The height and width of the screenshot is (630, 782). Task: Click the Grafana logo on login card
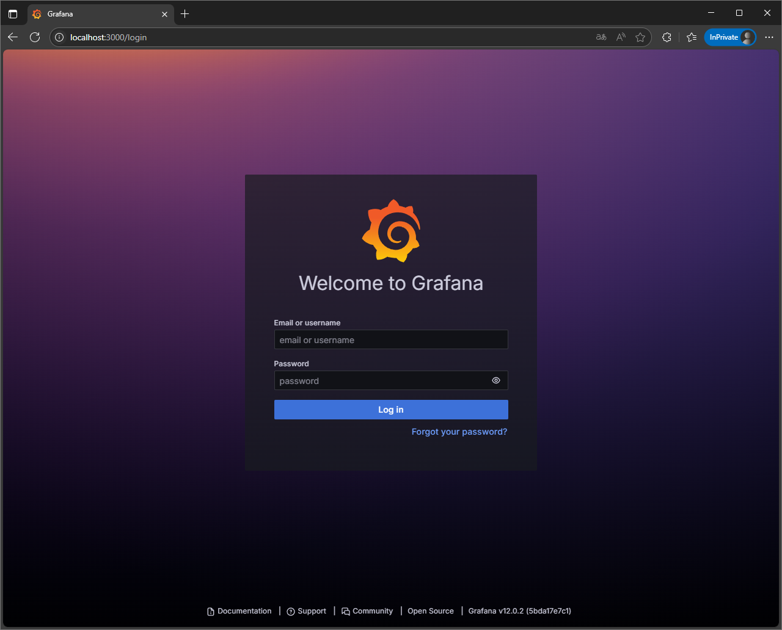(x=391, y=231)
